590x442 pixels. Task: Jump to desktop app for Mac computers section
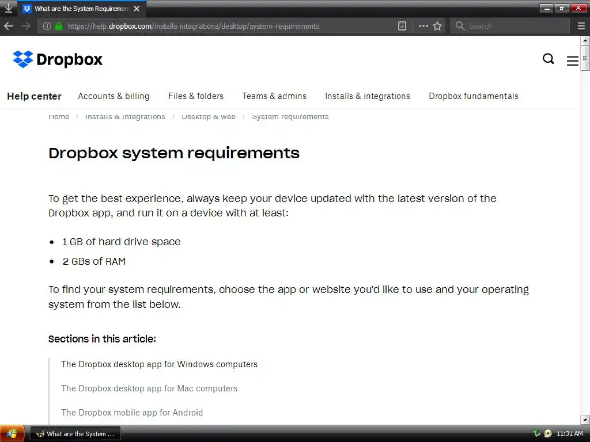pyautogui.click(x=149, y=388)
